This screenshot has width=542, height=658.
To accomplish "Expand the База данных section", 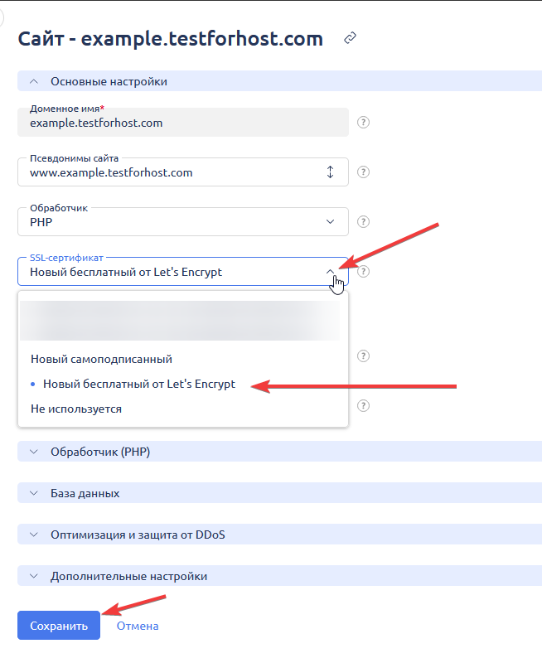I will pyautogui.click(x=34, y=493).
